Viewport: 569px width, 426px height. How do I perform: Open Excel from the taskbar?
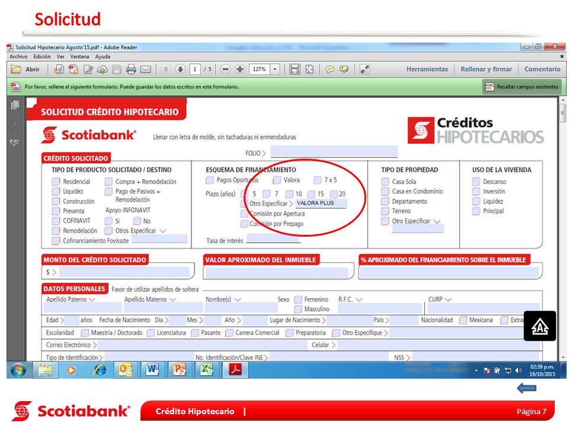coord(207,370)
